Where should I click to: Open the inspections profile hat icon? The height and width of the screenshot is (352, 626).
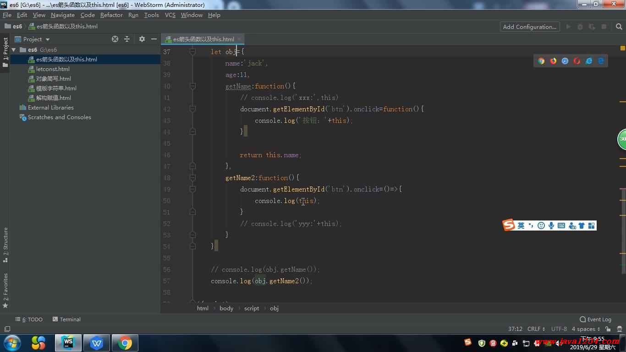point(619,329)
